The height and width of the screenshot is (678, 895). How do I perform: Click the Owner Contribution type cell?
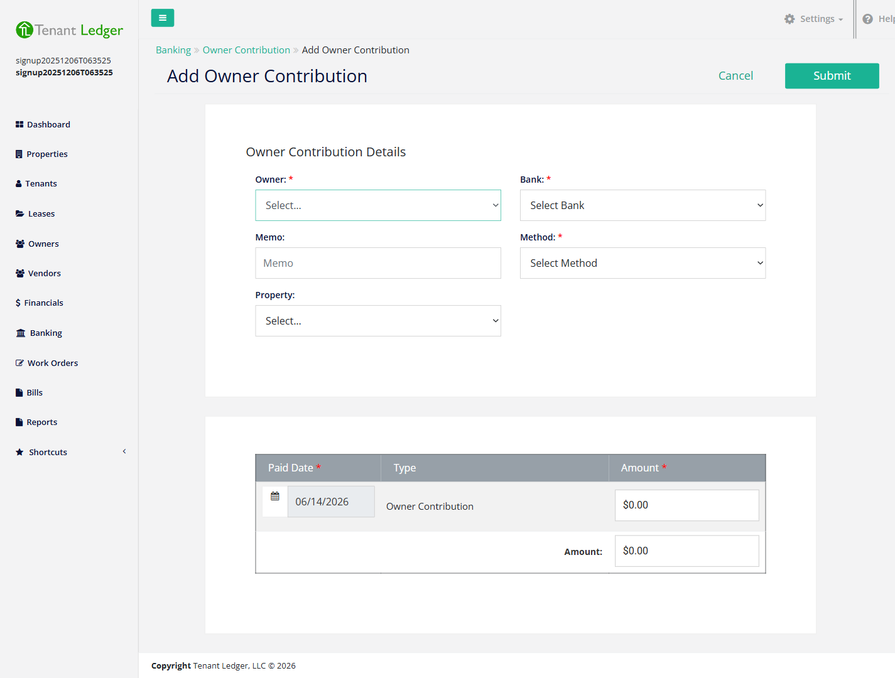click(430, 506)
